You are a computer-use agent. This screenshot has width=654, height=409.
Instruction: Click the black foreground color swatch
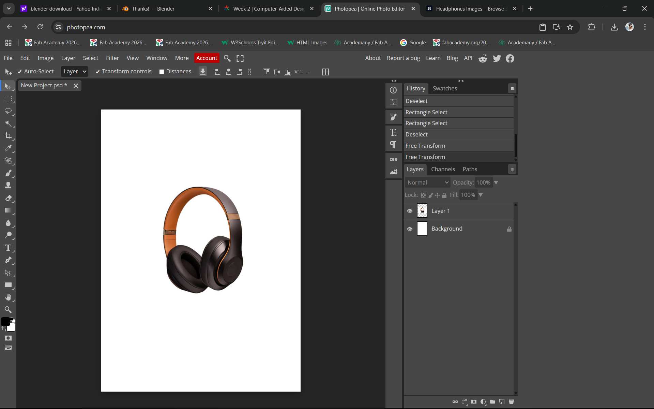(5, 322)
